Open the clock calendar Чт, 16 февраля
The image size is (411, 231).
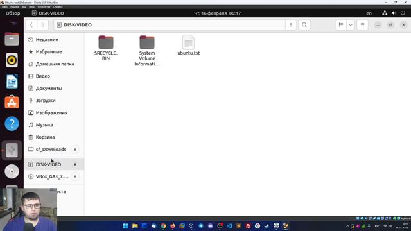point(217,13)
